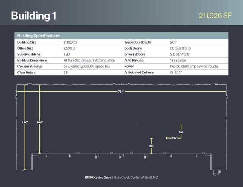Select the 60' speed bay dimension label
The height and width of the screenshot is (187, 243).
tap(151, 146)
